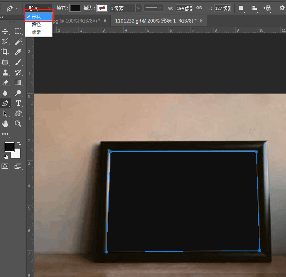The image size is (286, 277).
Task: Open the path arrangement options
Action: pyautogui.click(x=267, y=8)
